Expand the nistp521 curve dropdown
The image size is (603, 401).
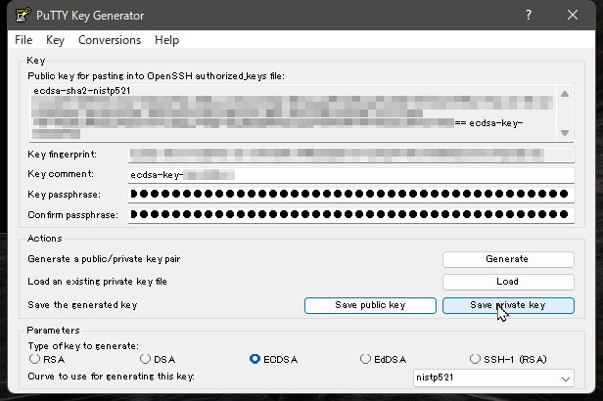coord(493,378)
